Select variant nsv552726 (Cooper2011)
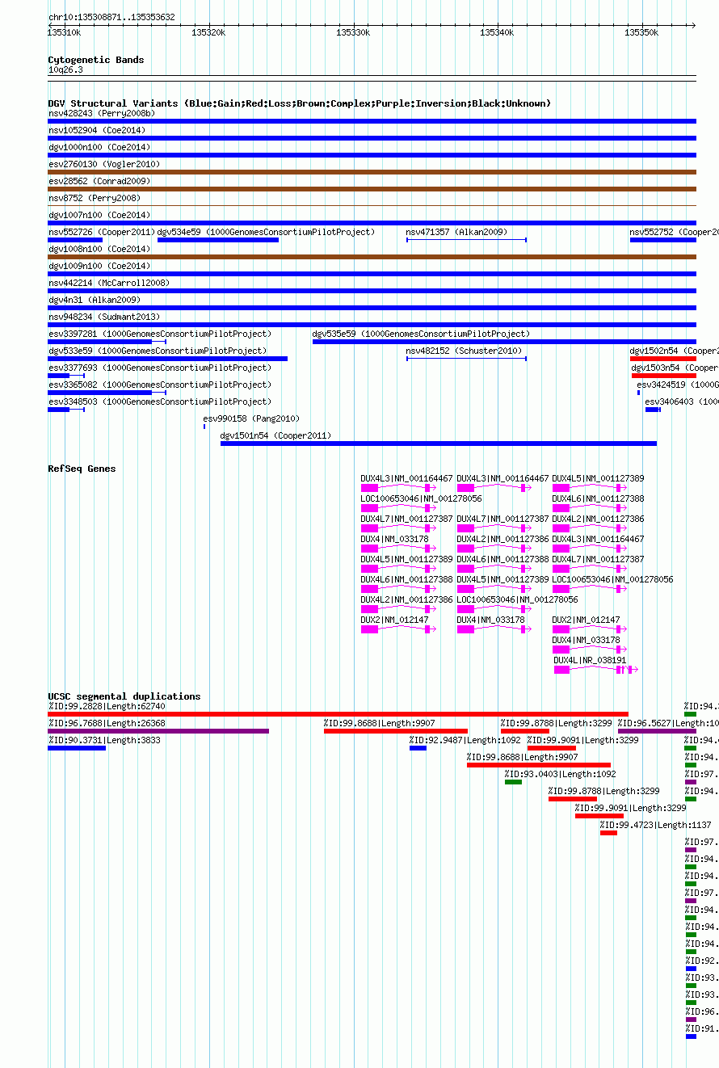 pyautogui.click(x=102, y=232)
